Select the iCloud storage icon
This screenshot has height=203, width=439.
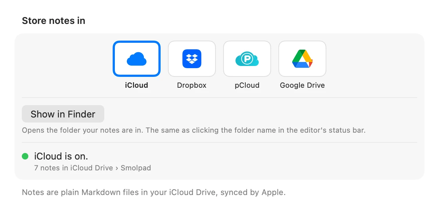click(137, 59)
